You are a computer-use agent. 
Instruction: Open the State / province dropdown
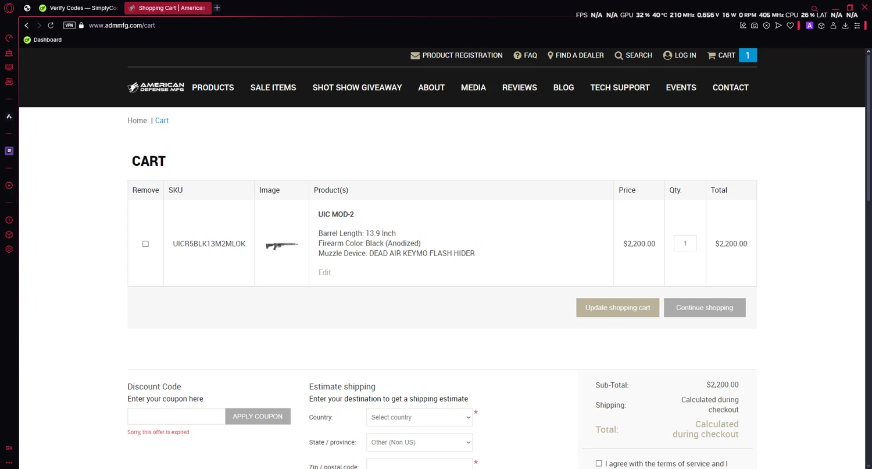[x=419, y=442]
